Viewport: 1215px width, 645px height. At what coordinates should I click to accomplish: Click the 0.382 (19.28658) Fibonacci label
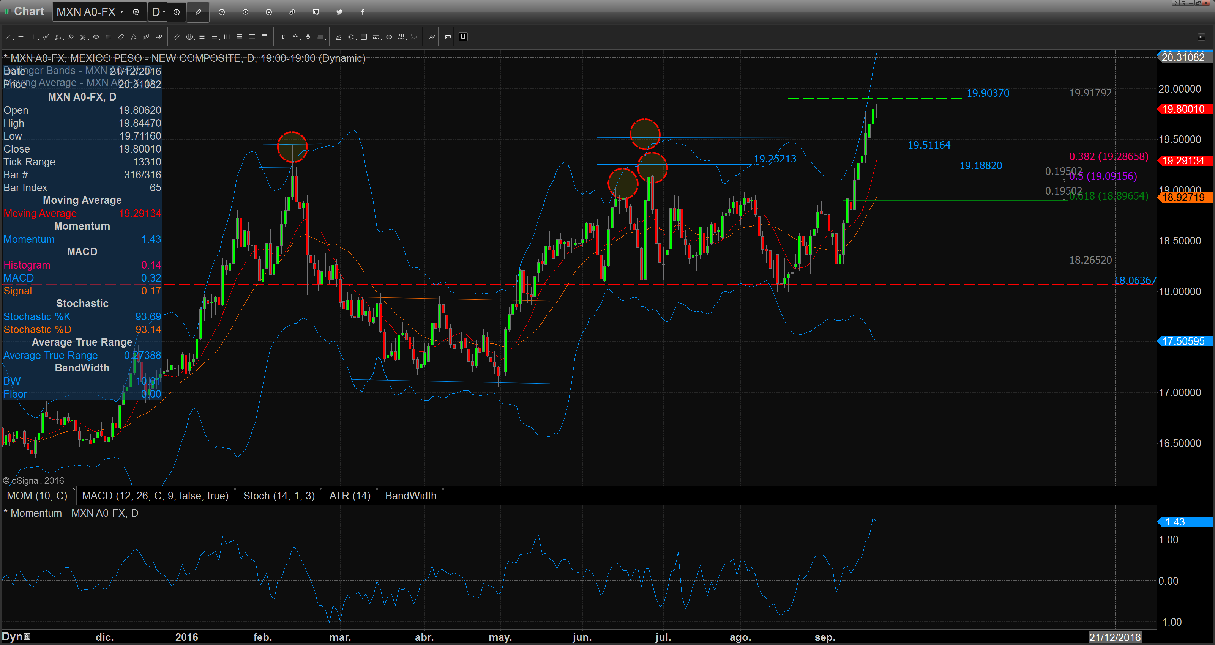click(x=1109, y=157)
